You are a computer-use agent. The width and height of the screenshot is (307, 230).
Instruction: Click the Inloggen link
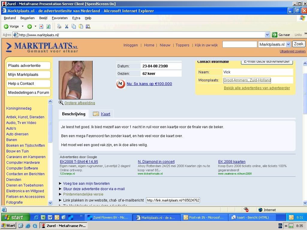(131, 45)
